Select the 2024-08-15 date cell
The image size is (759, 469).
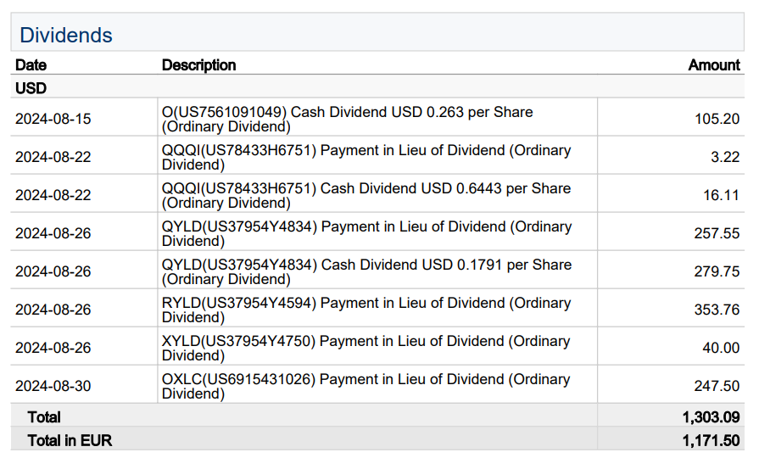pyautogui.click(x=53, y=119)
